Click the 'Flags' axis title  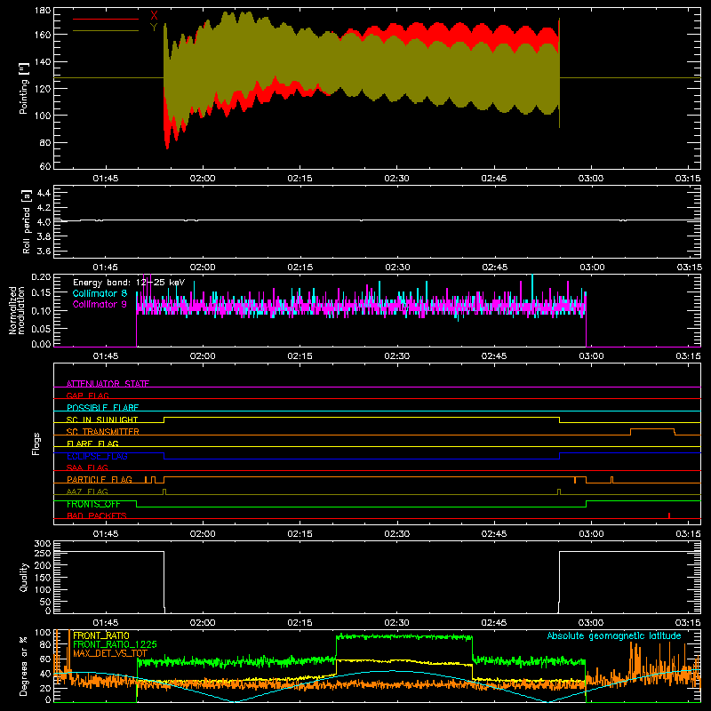pos(36,443)
